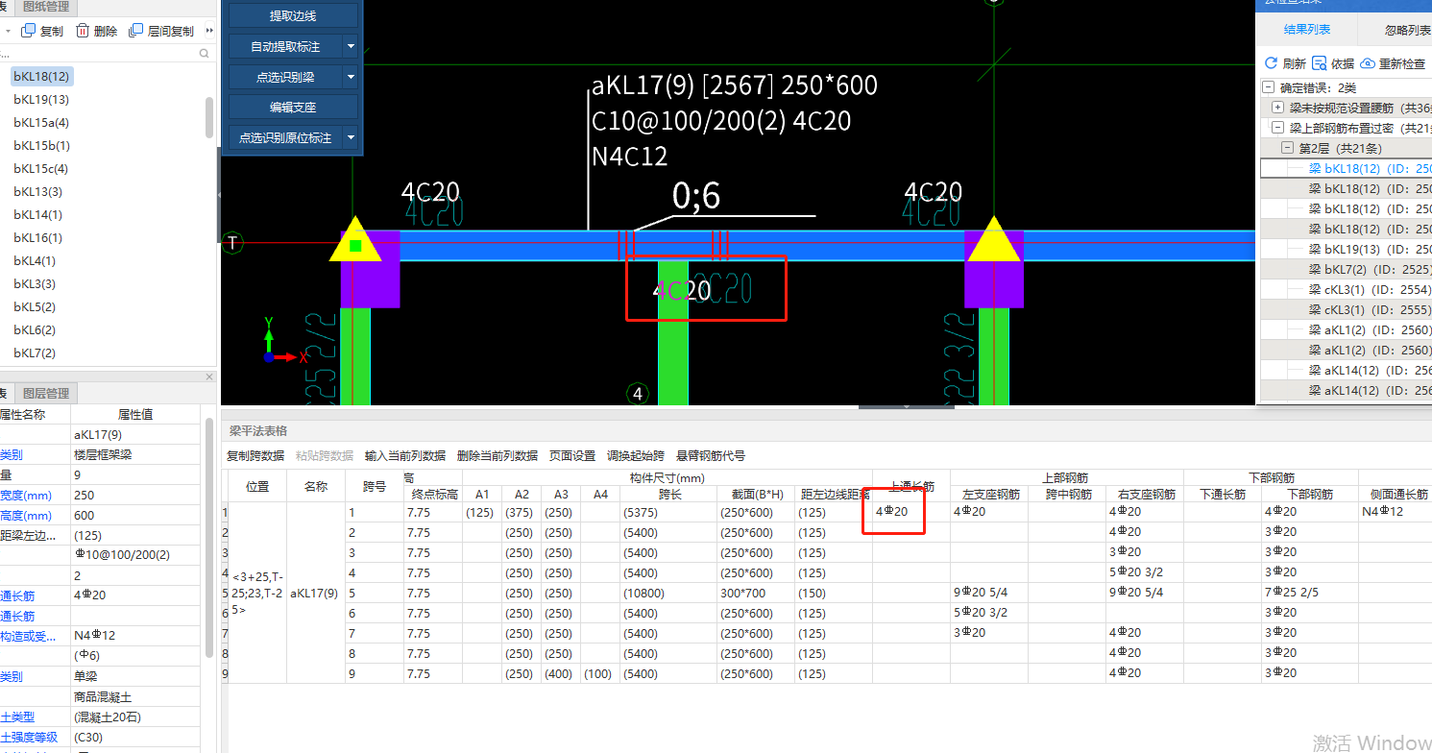
Task: Click the 依据 basis icon
Action: [1320, 63]
